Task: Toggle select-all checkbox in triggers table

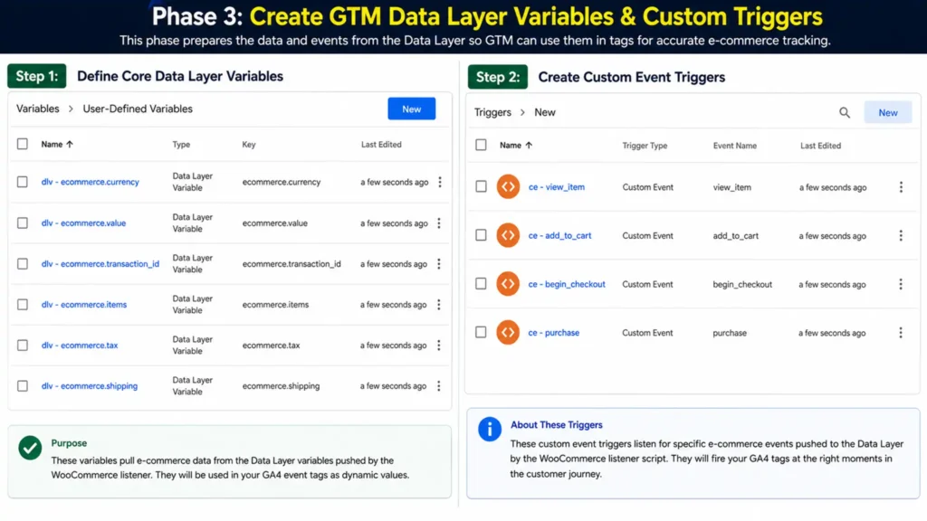Action: (x=482, y=145)
